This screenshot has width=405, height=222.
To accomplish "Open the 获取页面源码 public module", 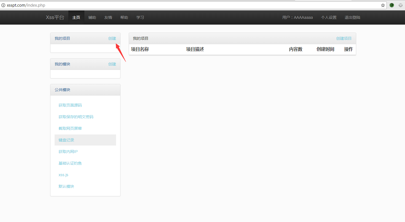I will tap(70, 105).
